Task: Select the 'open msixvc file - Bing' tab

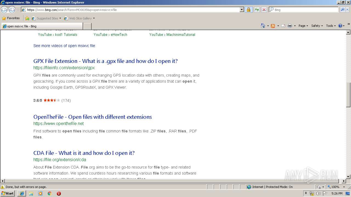Action: click(x=42, y=26)
